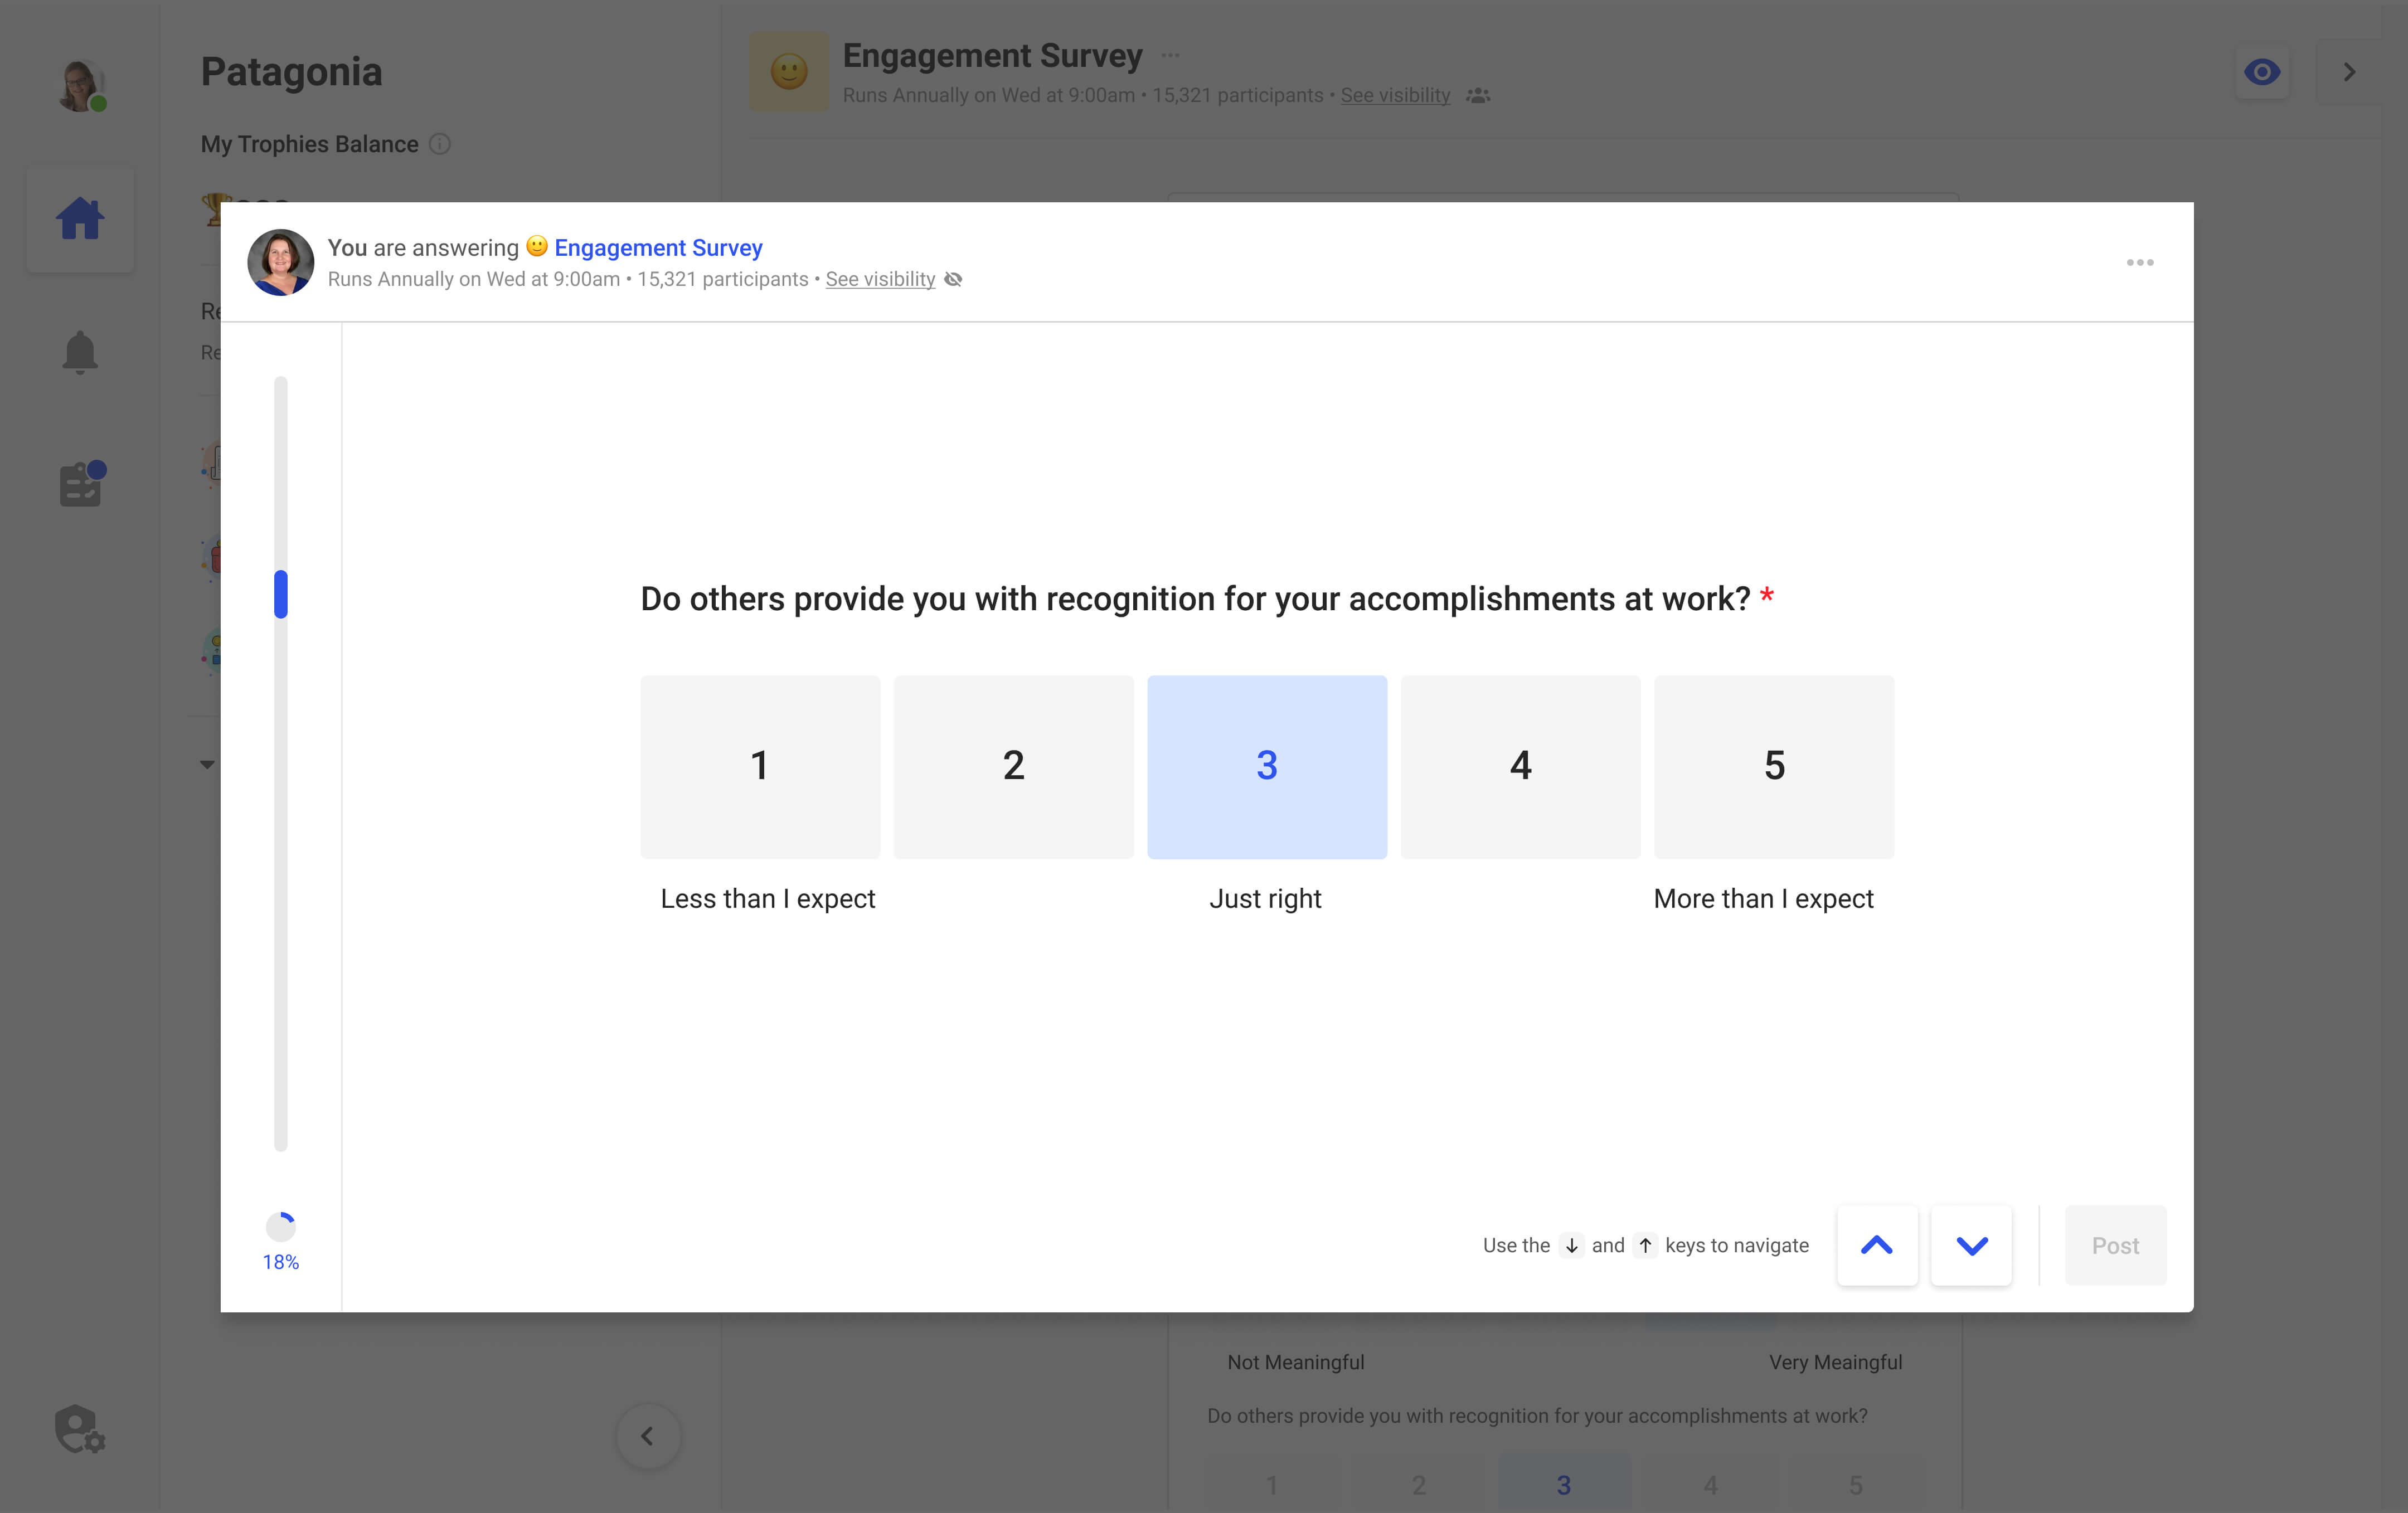Go to next question with down chevron
The image size is (2408, 1513).
1971,1245
